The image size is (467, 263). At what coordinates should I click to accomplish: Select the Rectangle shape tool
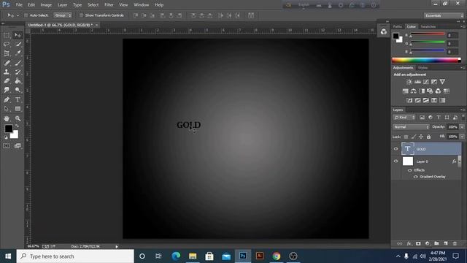click(18, 109)
